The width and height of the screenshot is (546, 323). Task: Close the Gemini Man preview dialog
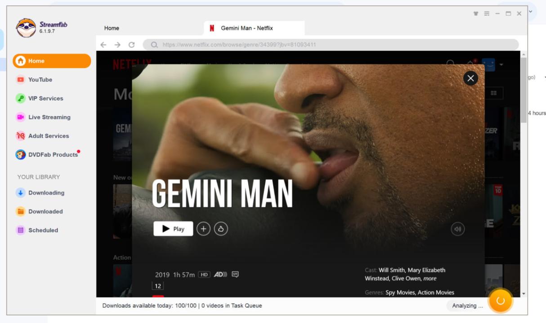coord(470,79)
